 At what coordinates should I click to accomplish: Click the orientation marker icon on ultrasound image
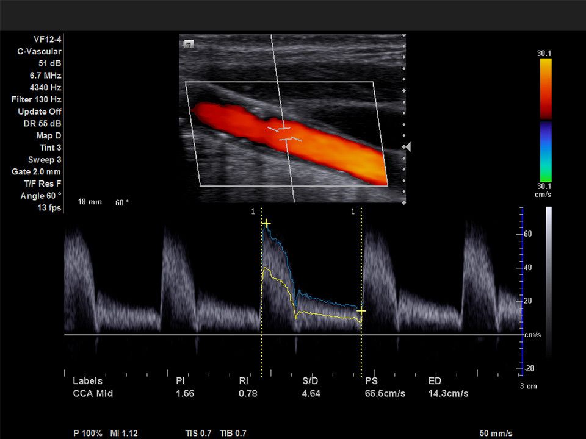pyautogui.click(x=189, y=43)
